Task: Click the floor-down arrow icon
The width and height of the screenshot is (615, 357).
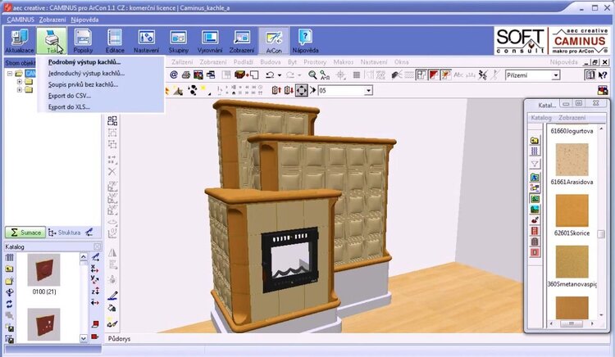Action: (x=289, y=90)
